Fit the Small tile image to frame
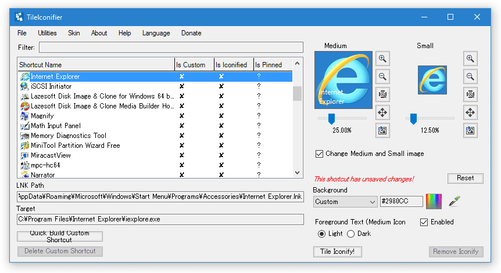 click(x=470, y=94)
